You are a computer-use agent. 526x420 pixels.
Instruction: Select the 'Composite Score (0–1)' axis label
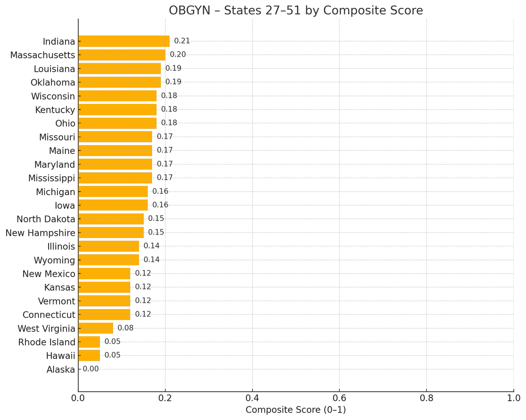tap(296, 410)
